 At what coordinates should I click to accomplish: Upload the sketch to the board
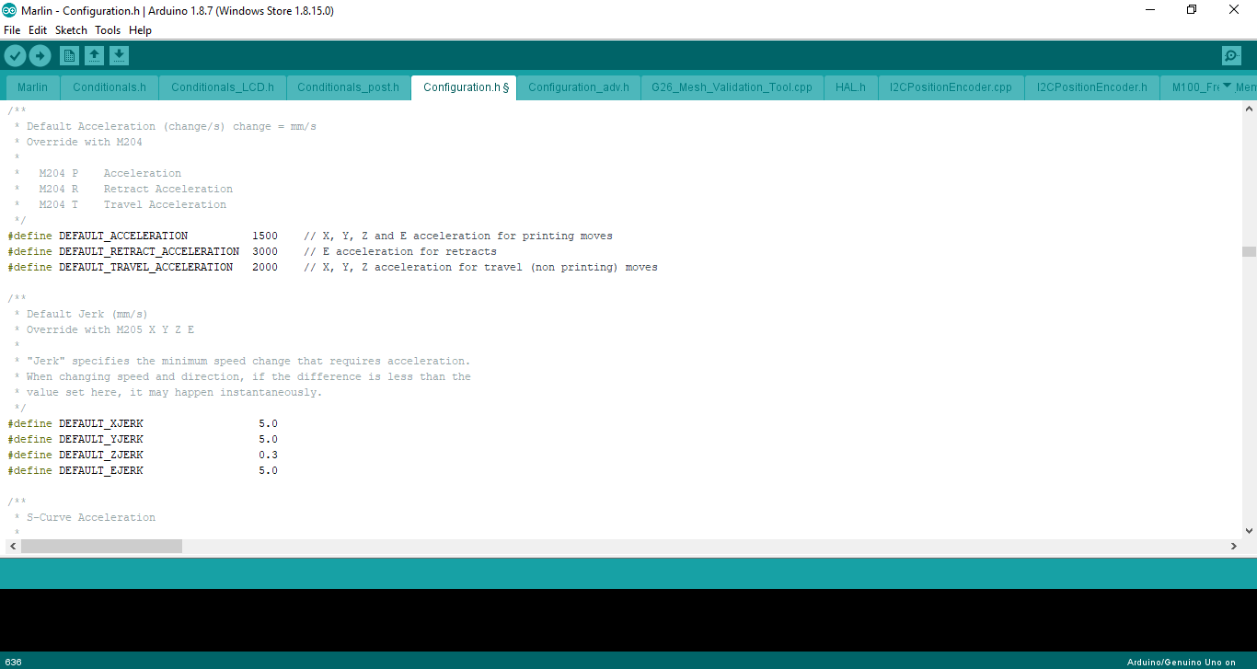pos(40,55)
